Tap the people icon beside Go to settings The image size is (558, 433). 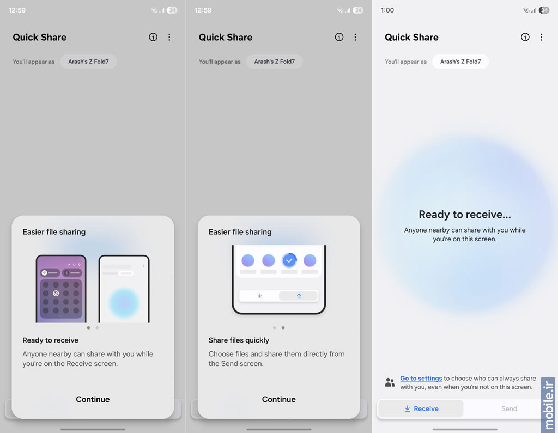[390, 382]
